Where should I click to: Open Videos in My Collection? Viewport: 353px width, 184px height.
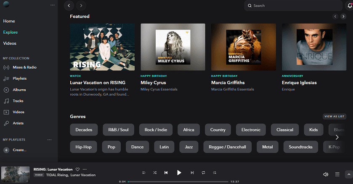click(x=14, y=112)
